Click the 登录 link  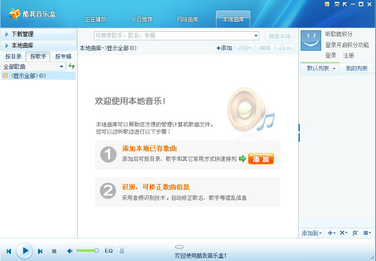pyautogui.click(x=331, y=56)
